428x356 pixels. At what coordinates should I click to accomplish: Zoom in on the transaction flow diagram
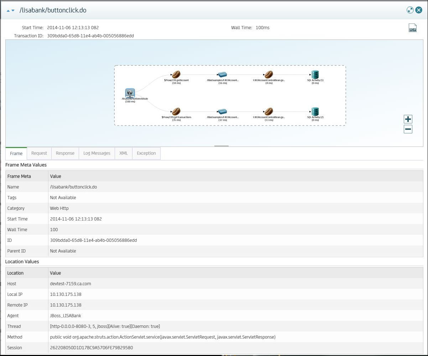pos(408,119)
